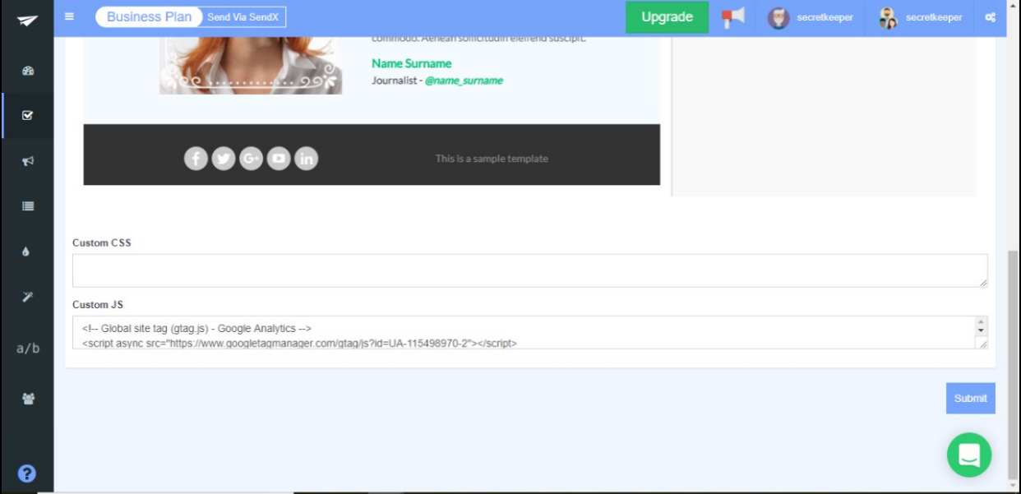Open the a/b testing section

[x=28, y=348]
